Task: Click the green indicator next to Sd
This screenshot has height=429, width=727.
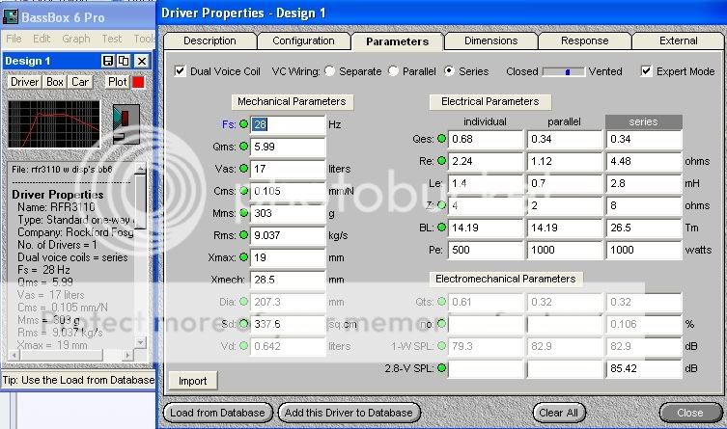Action: pyautogui.click(x=243, y=324)
